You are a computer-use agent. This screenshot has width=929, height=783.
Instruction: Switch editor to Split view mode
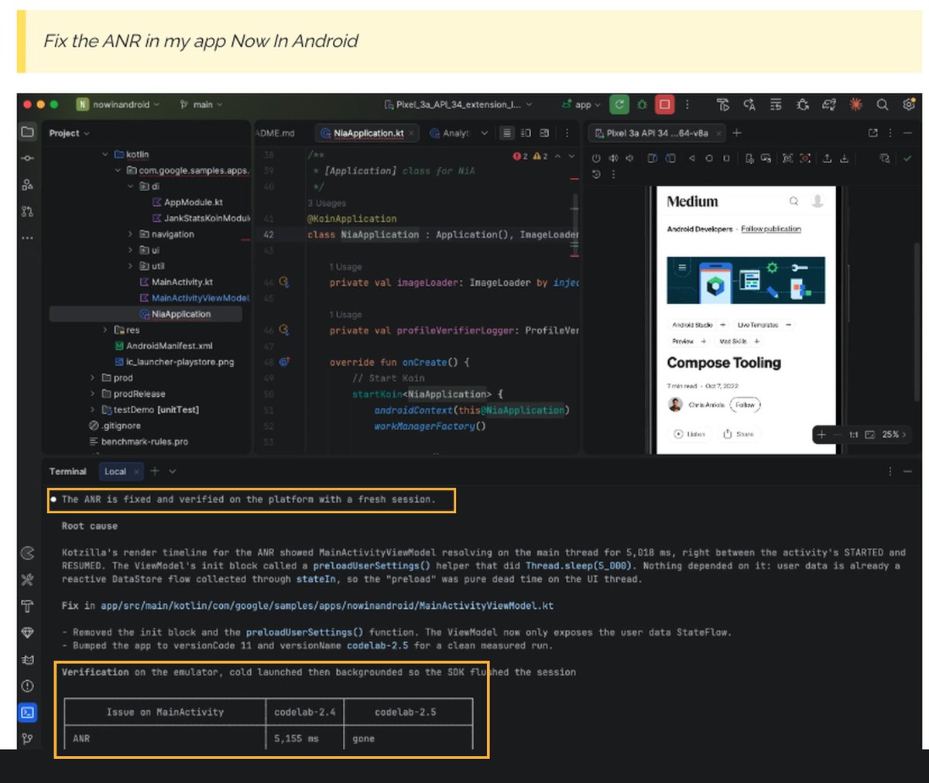coord(526,133)
